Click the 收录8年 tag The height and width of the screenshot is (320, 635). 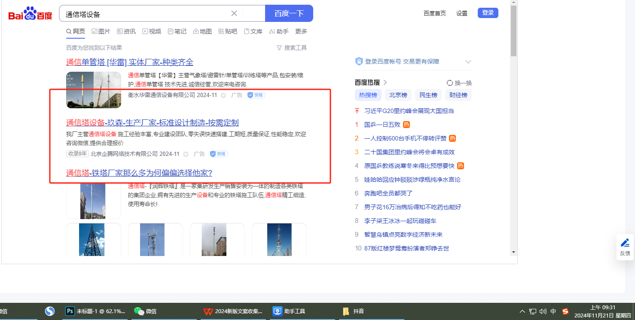77,153
